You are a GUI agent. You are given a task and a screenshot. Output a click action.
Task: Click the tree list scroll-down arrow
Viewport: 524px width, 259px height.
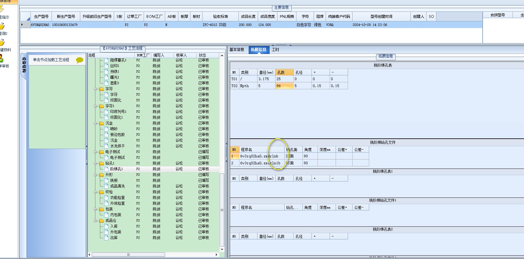click(222, 250)
